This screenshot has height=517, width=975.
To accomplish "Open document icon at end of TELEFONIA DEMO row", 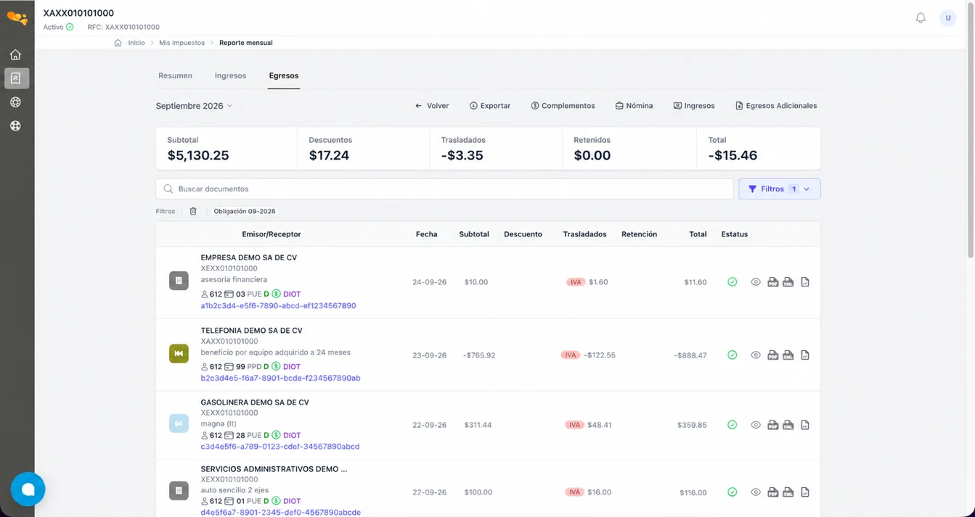I will [805, 355].
